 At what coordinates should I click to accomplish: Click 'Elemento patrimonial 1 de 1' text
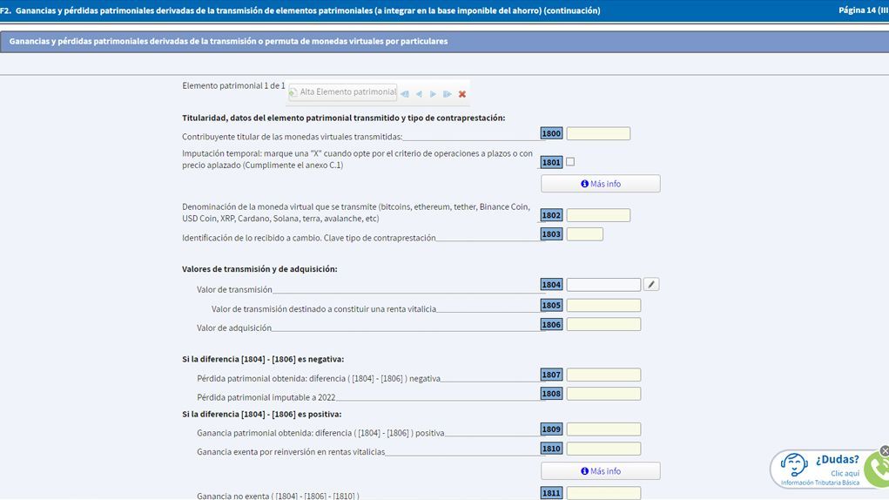233,85
